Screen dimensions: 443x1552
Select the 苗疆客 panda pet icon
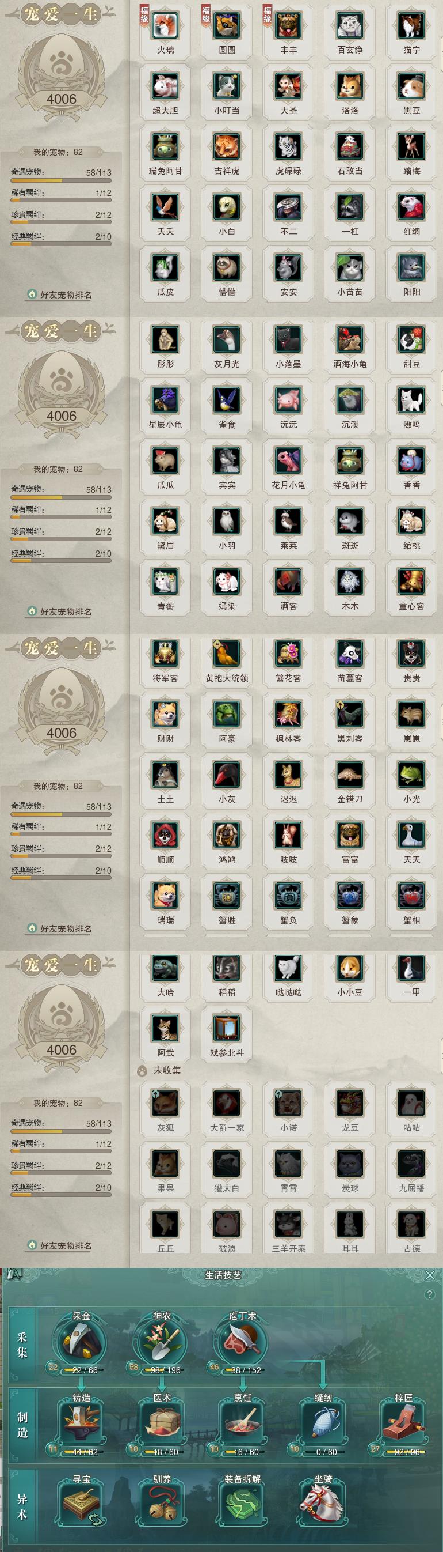tap(350, 654)
